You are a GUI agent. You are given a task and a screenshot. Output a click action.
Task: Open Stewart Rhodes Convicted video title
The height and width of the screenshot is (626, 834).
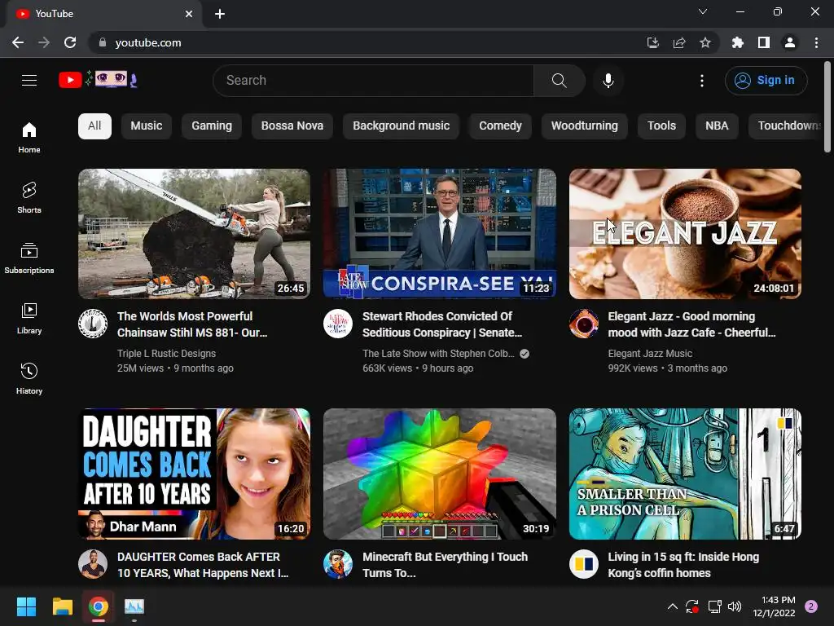pyautogui.click(x=442, y=324)
